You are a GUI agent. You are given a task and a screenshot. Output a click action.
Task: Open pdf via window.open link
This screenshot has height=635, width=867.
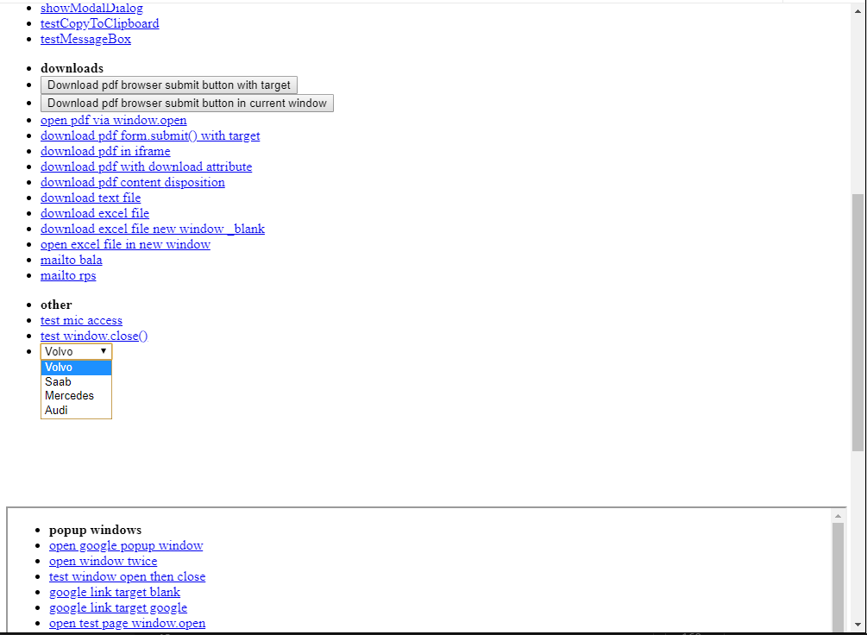113,120
